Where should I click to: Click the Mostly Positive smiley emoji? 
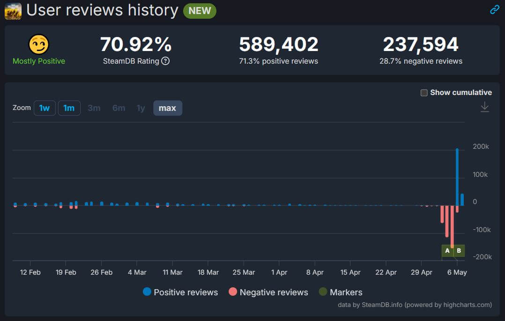38,44
